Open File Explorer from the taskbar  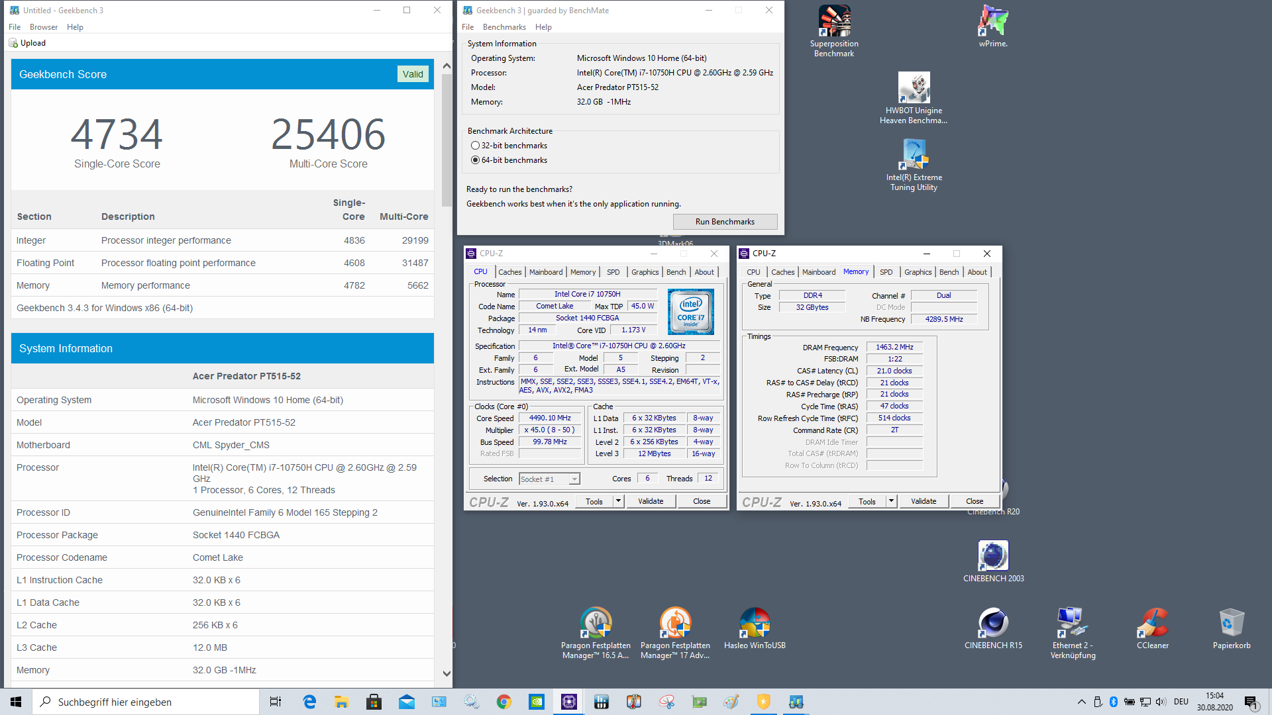click(x=342, y=702)
